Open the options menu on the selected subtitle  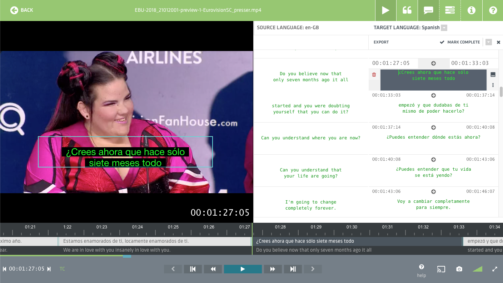pos(493,85)
